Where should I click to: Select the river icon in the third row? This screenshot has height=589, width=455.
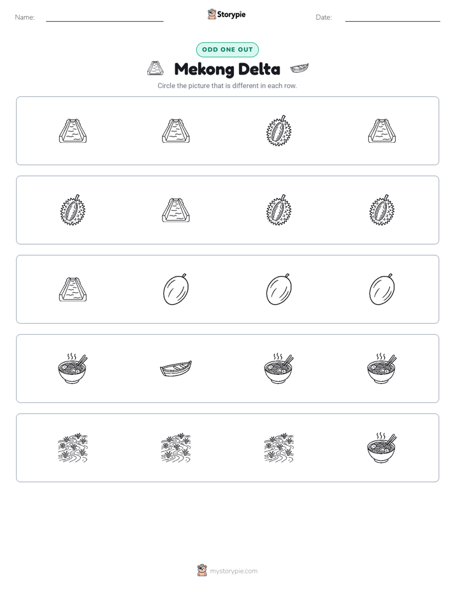[x=73, y=289]
